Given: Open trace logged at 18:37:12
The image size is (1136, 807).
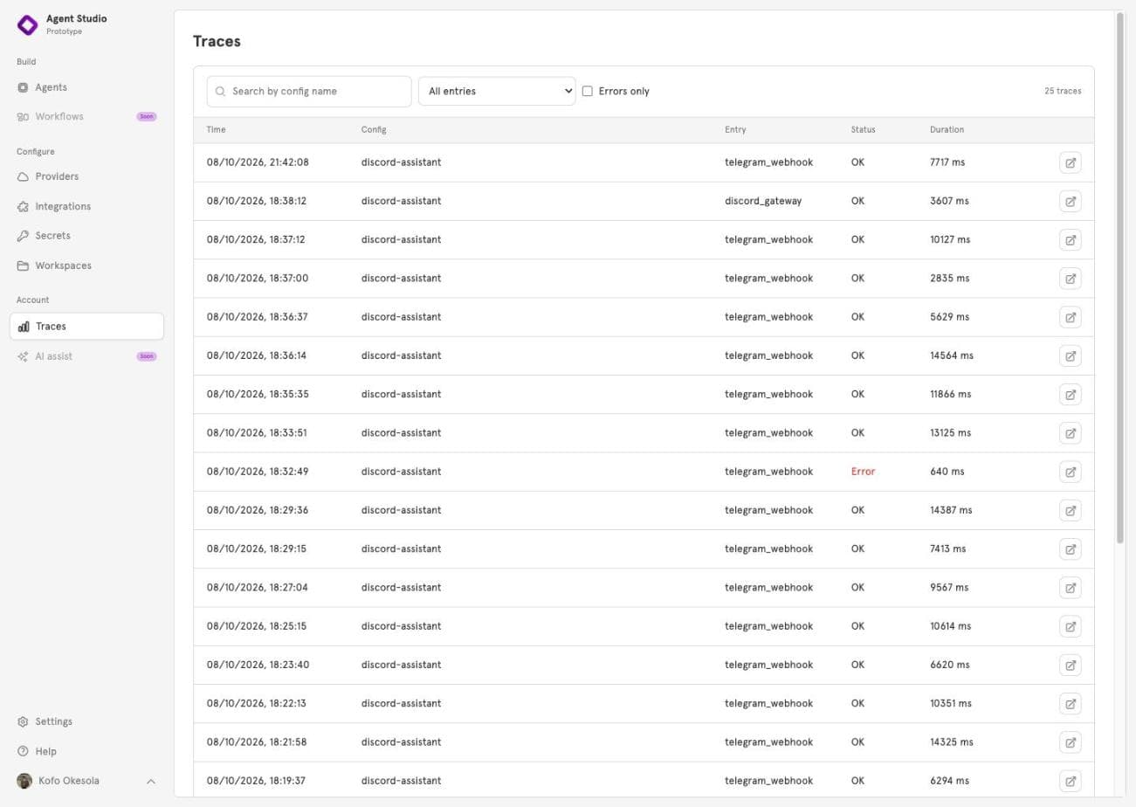Looking at the screenshot, I should tap(1070, 239).
